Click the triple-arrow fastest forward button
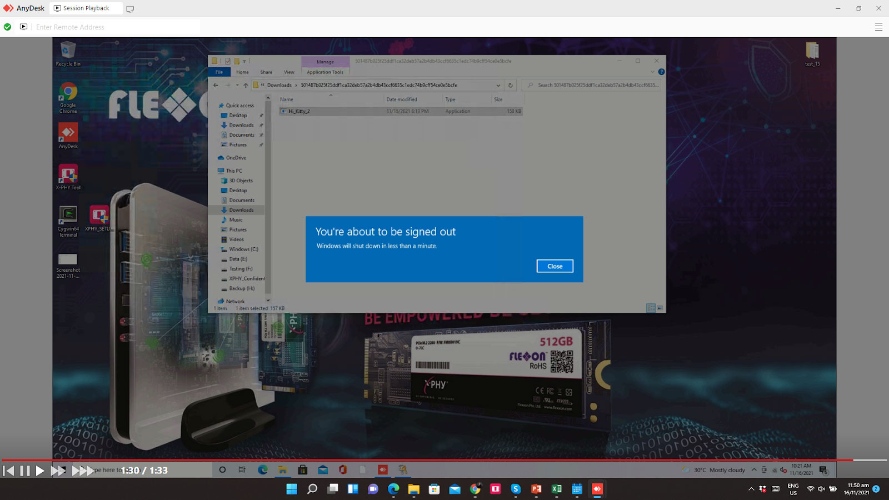 click(82, 471)
